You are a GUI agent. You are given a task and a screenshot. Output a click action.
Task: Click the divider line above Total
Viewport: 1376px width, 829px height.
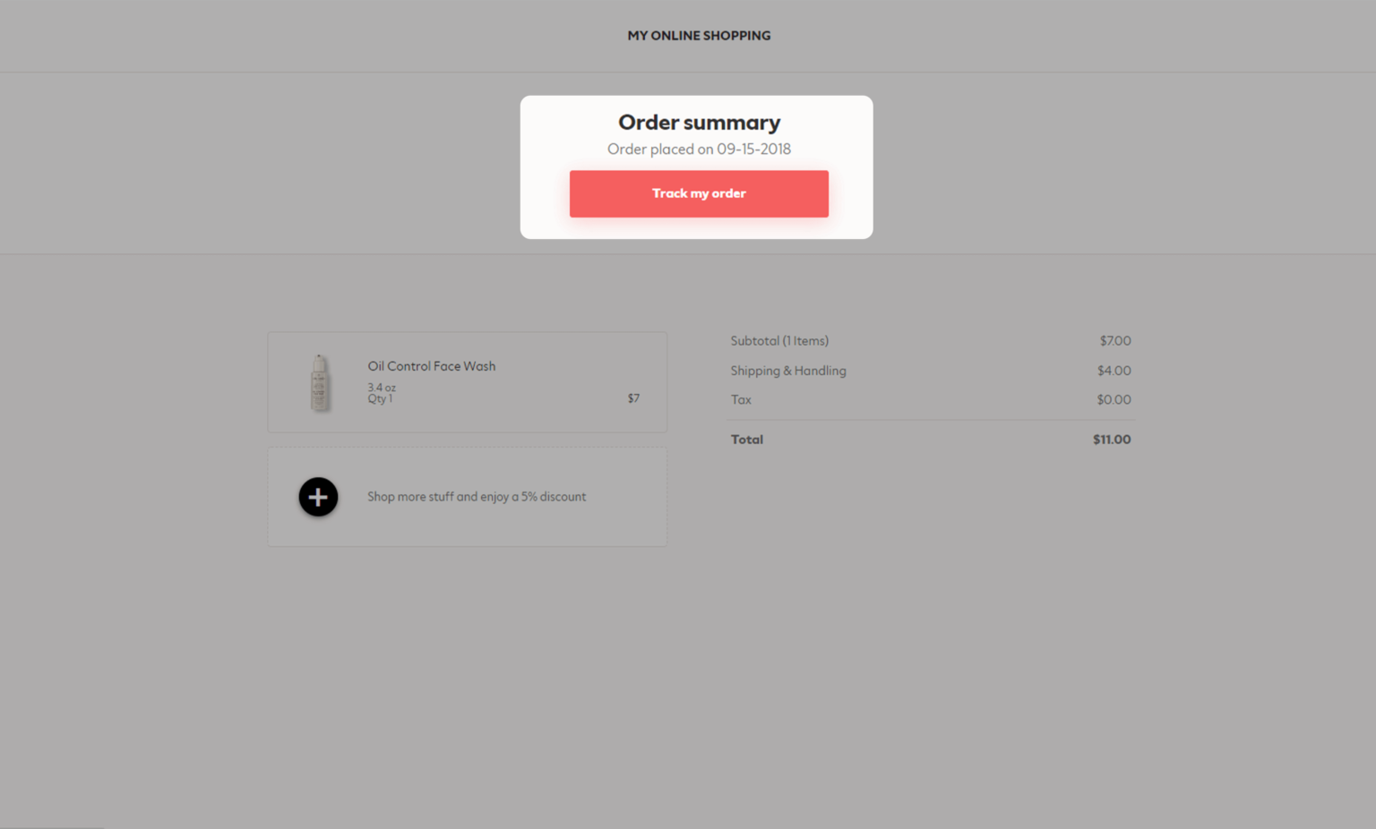point(931,420)
